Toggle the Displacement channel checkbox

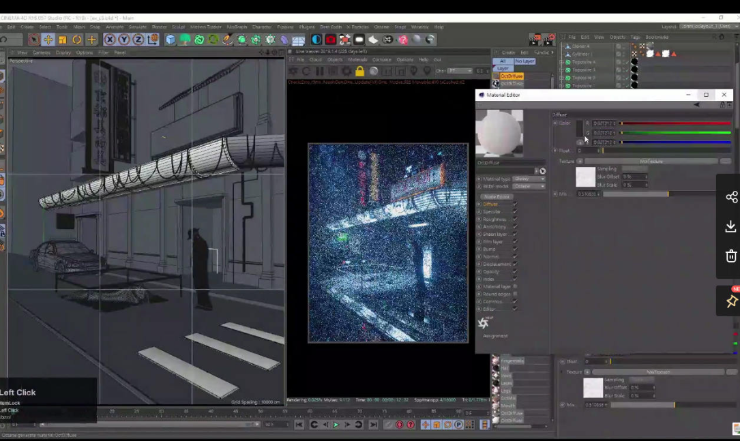515,264
